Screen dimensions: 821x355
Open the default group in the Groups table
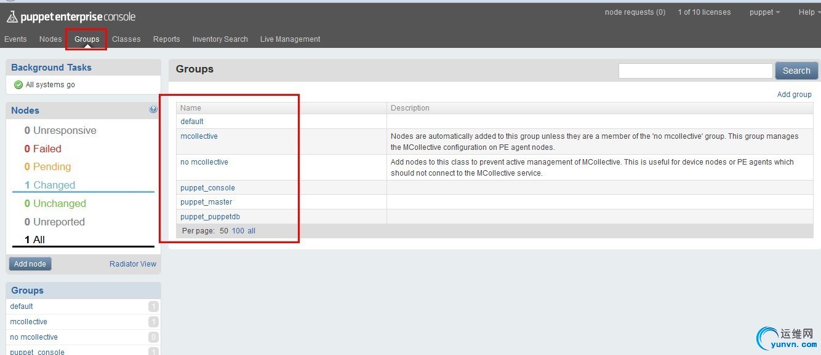tap(192, 122)
